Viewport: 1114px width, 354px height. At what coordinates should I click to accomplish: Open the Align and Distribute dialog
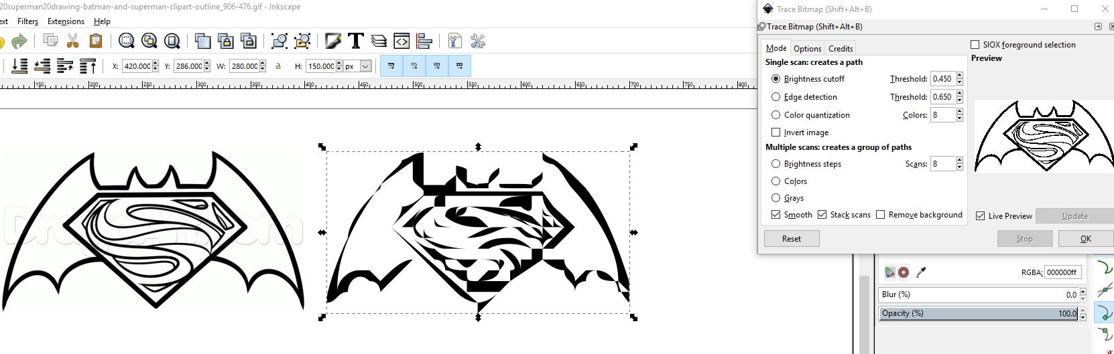pyautogui.click(x=424, y=41)
